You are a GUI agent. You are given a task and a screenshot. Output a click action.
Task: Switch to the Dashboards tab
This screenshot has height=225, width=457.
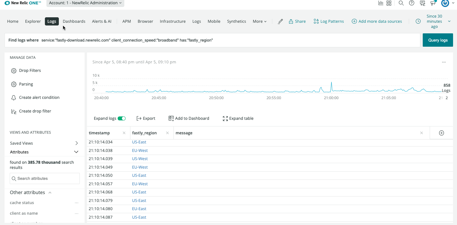(74, 21)
